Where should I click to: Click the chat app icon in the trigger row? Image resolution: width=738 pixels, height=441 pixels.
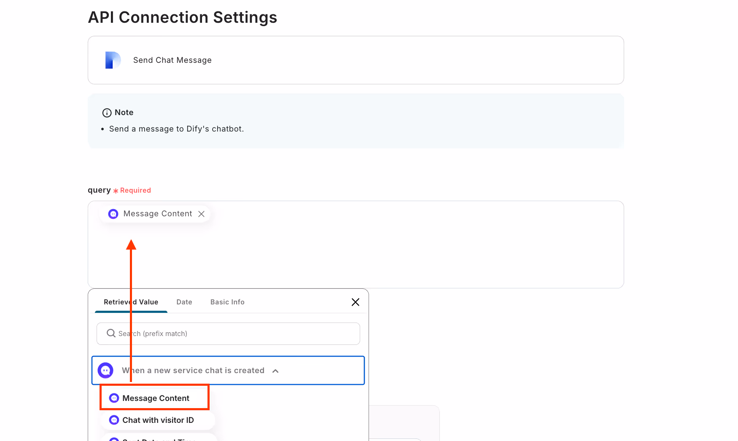(x=105, y=371)
